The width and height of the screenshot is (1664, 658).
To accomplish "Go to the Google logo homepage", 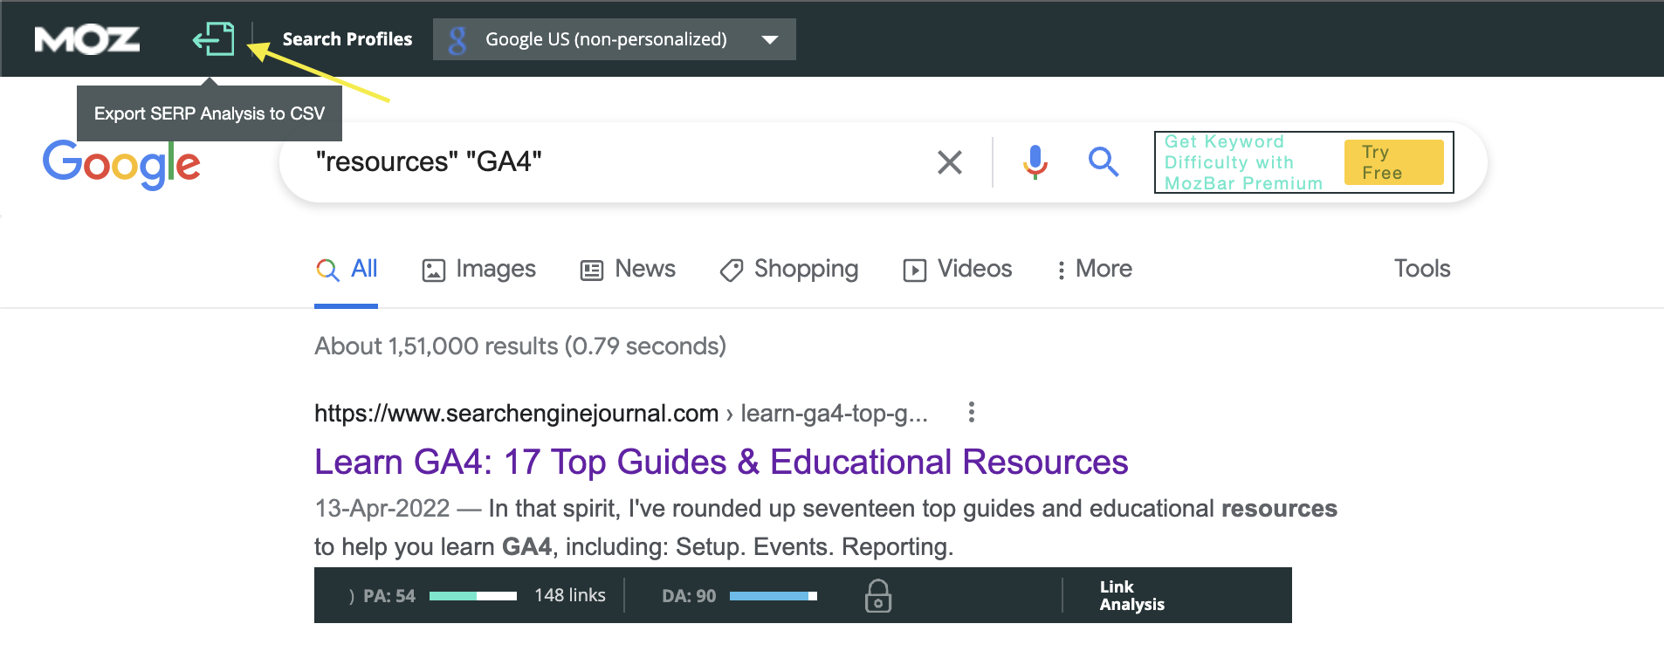I will pos(121,164).
